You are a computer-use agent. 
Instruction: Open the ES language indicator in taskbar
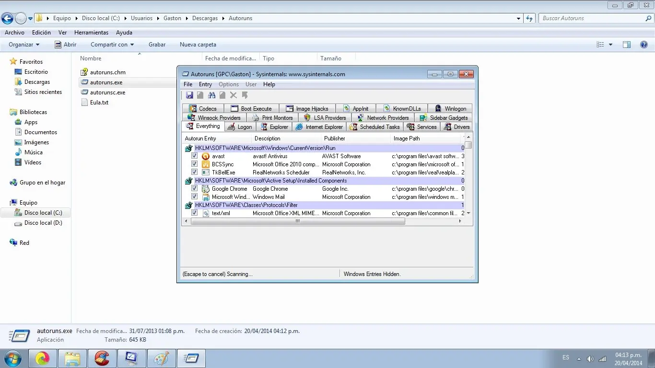[x=566, y=357]
